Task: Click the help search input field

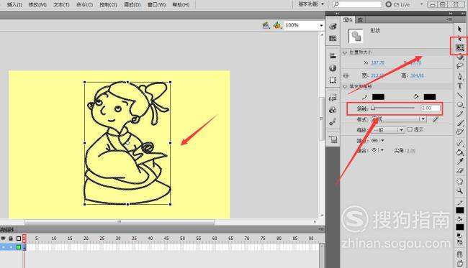Action: 357,4
